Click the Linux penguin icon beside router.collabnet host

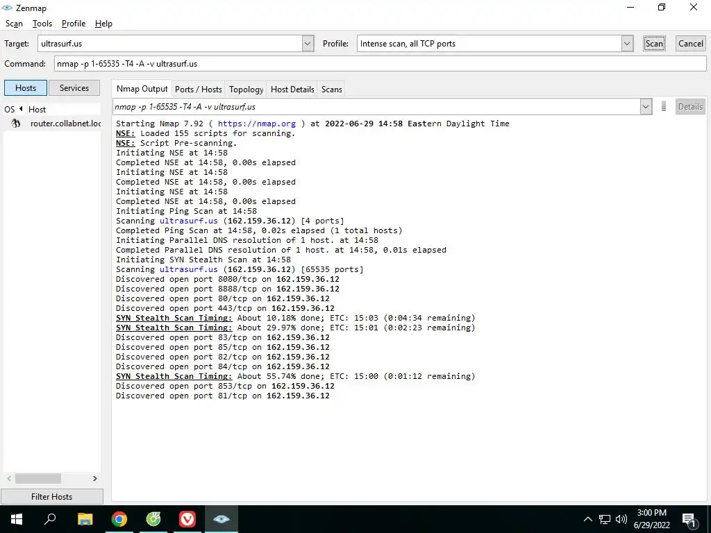coord(16,124)
